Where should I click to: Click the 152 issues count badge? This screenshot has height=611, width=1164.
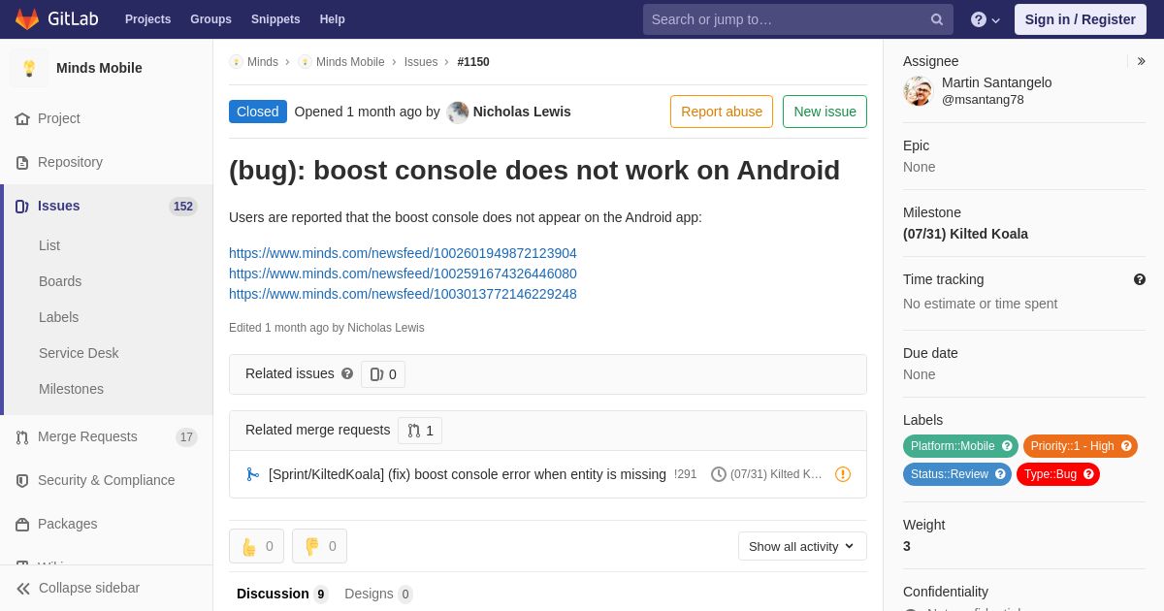(x=183, y=207)
